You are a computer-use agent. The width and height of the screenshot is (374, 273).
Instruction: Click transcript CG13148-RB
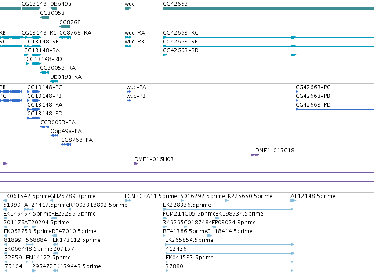coord(41,41)
